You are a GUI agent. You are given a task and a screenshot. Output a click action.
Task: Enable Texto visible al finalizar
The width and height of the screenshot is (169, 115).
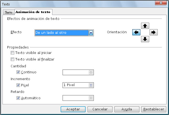click(12, 59)
